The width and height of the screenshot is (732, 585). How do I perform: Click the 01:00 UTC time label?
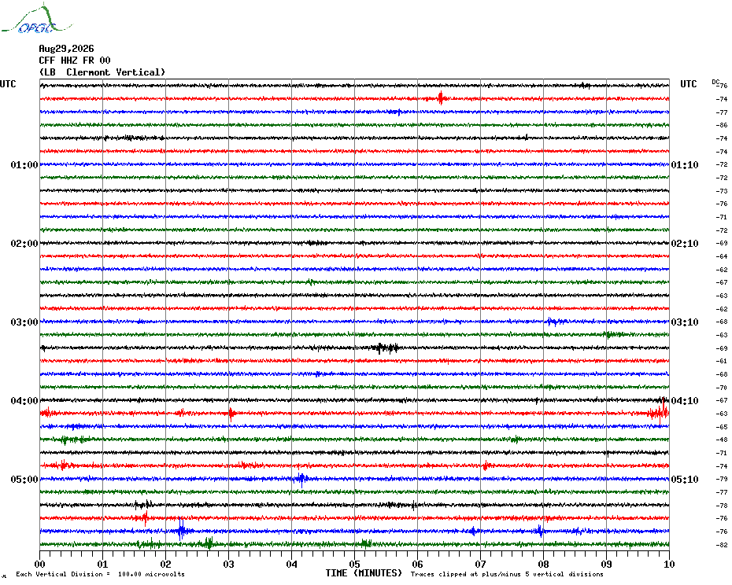(24, 165)
